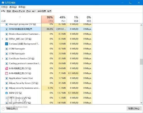This screenshot has height=113, width=143.
Task: Click the DBSer_ABC.exe process icon
Action: click(6, 39)
